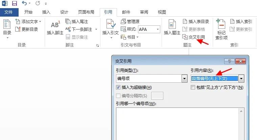Select the 引用 tab
Image resolution: width=257 pixels, height=140 pixels.
[108, 12]
